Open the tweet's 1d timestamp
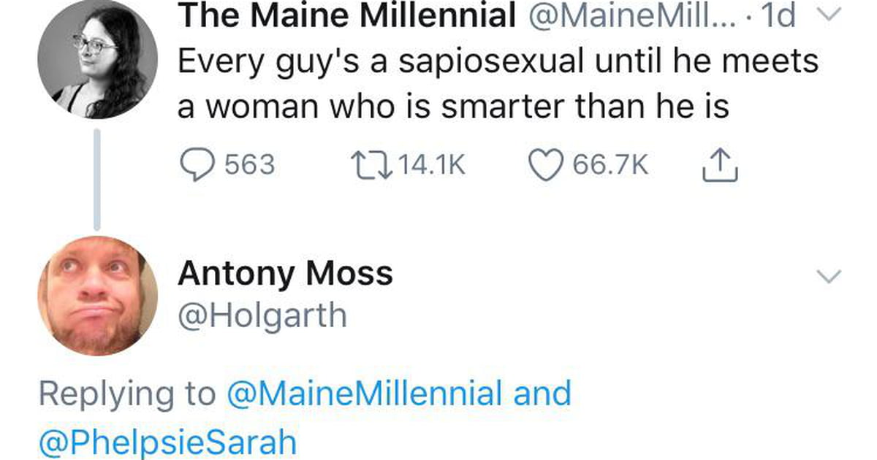This screenshot has width=877, height=460. point(778,16)
